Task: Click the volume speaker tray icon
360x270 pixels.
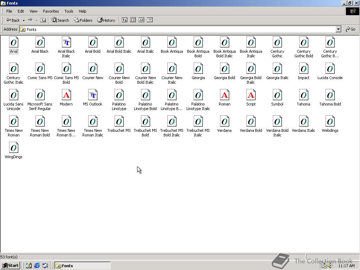Action: 330,266
